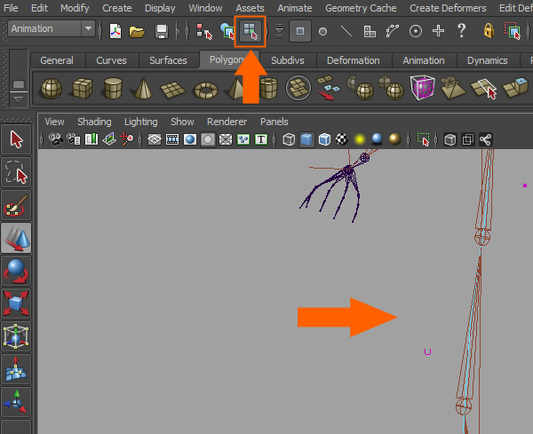Screen dimensions: 533x434
Task: Open the Geometry Cache menu
Action: pos(361,8)
